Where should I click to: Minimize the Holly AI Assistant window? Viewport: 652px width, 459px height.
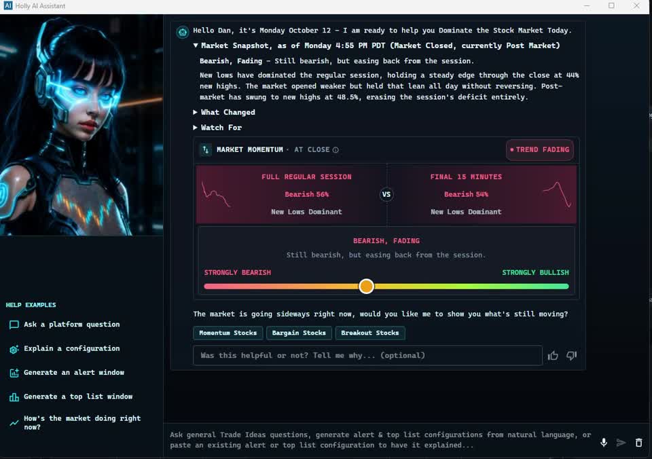(x=587, y=6)
